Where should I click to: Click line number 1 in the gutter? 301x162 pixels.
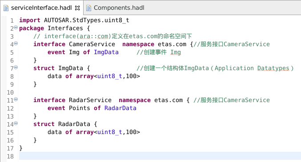tap(12, 20)
